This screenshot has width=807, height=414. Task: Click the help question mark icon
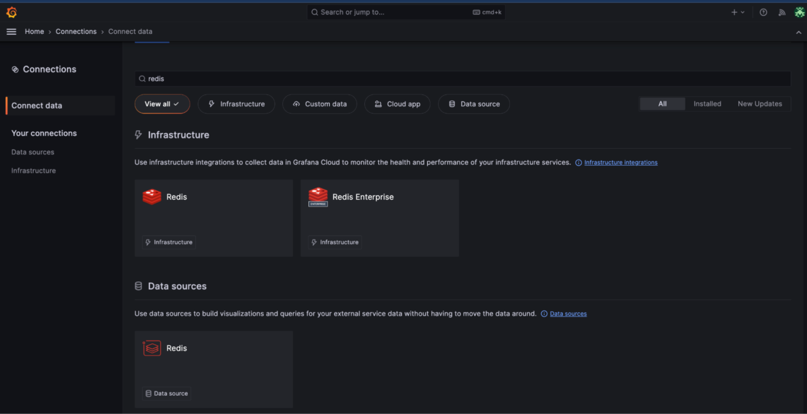[763, 12]
